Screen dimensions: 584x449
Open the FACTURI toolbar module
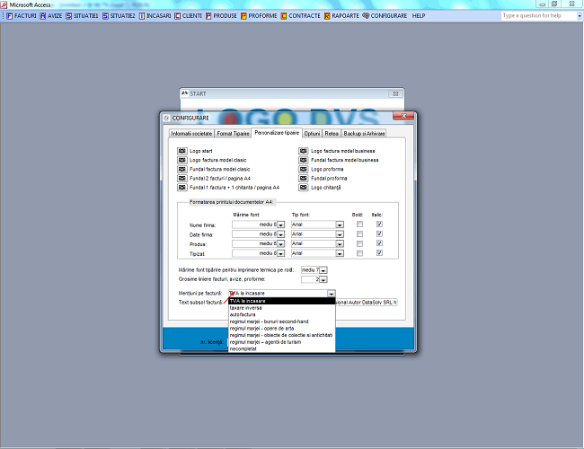pyautogui.click(x=22, y=15)
